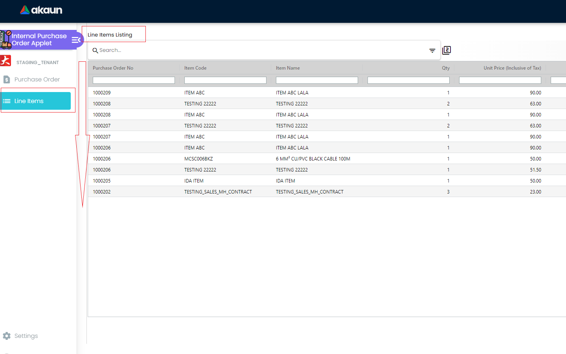Sort by Item Code column header
Image resolution: width=566 pixels, height=354 pixels.
pyautogui.click(x=195, y=68)
